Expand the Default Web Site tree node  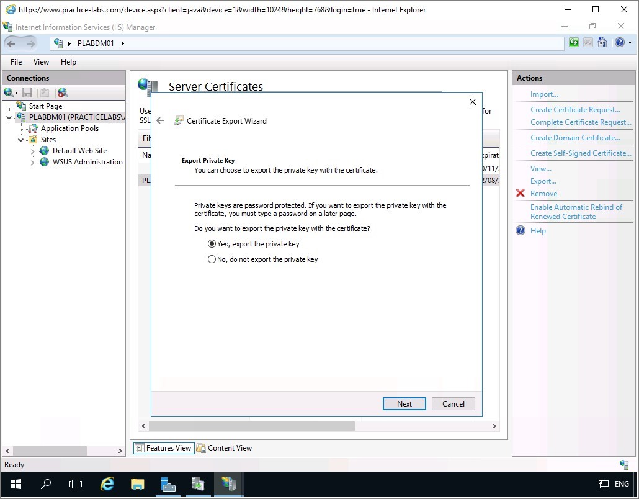pyautogui.click(x=33, y=151)
